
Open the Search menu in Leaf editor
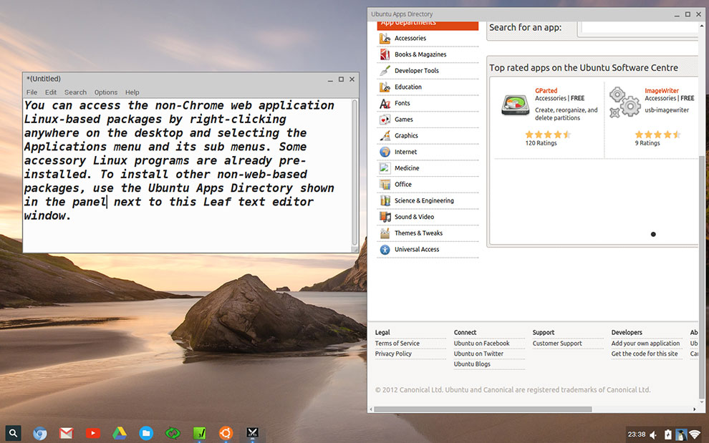[75, 92]
